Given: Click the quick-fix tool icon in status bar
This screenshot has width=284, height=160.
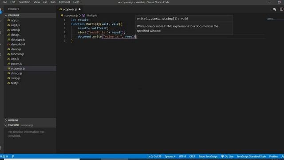Looking at the screenshot, I should tap(13, 156).
